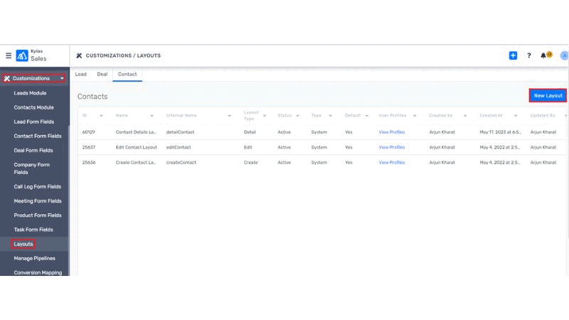569x320 pixels.
Task: Click the Create Contact La.. name cell
Action: tap(136, 163)
